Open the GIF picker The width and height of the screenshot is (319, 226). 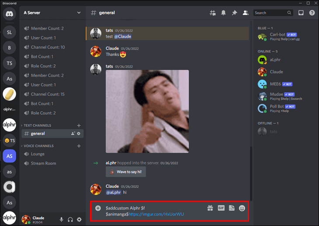coord(221,208)
